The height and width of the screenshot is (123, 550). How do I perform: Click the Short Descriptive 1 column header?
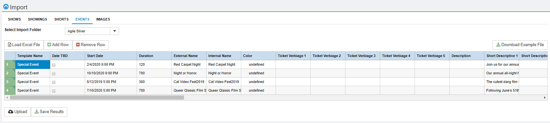point(501,56)
